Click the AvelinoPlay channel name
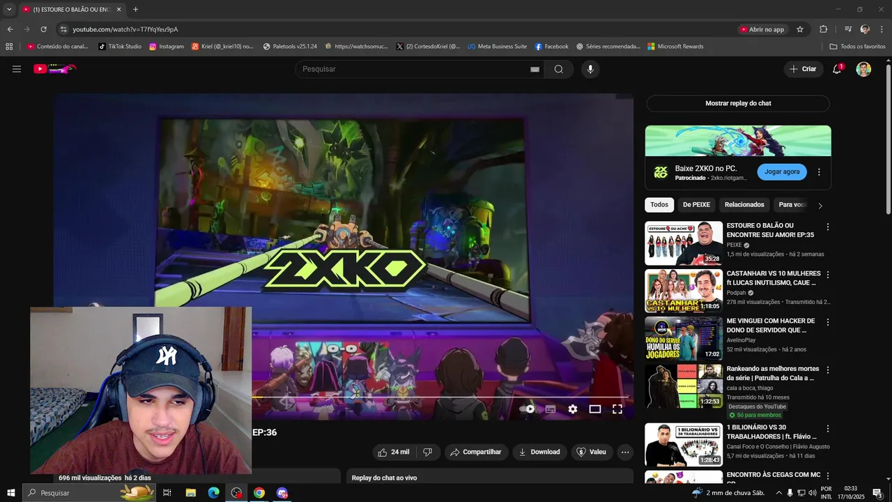 pos(741,340)
